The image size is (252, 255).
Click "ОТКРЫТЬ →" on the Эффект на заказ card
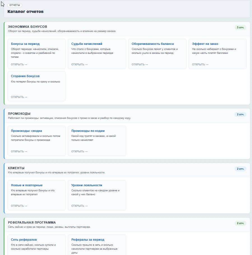point(200,65)
